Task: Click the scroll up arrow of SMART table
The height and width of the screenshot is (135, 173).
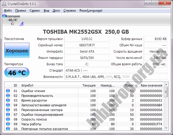Action: 166,85
